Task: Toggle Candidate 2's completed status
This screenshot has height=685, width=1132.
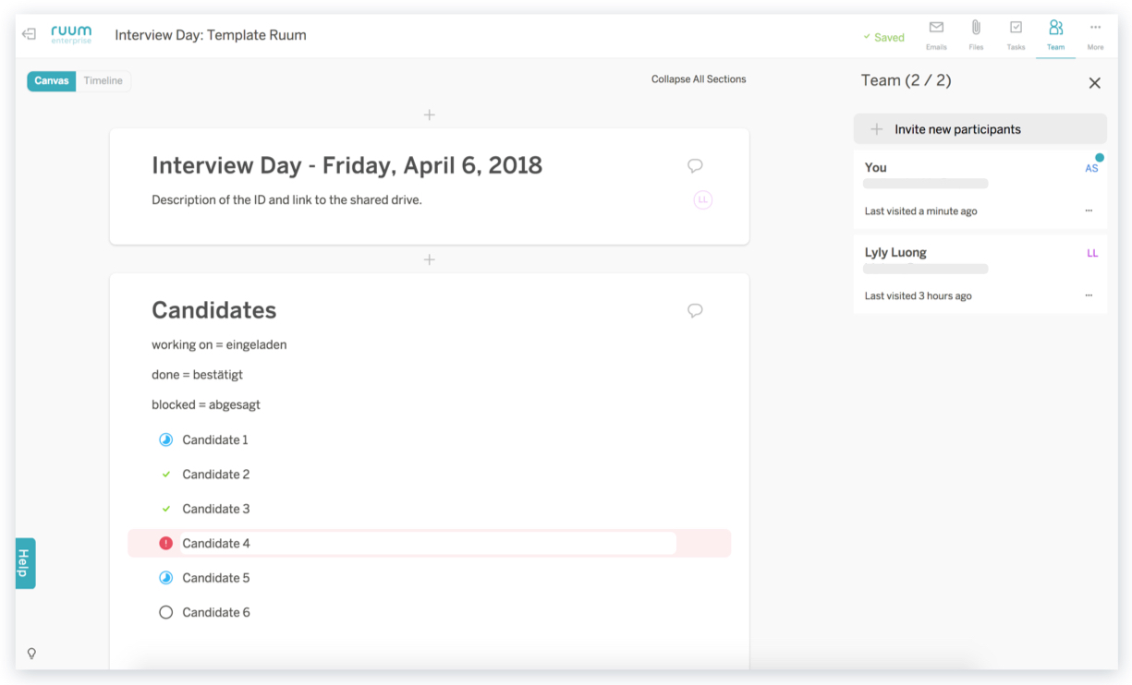Action: (x=165, y=474)
